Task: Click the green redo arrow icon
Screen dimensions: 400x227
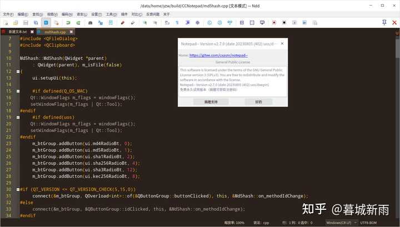Action: [x=78, y=23]
